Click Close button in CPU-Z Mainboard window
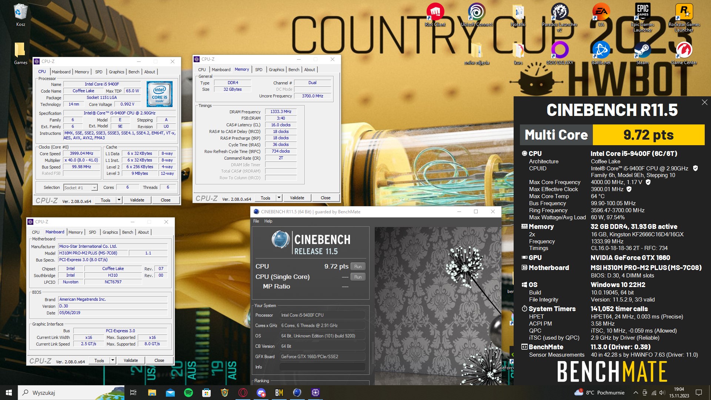The image size is (711, 400). point(159,360)
